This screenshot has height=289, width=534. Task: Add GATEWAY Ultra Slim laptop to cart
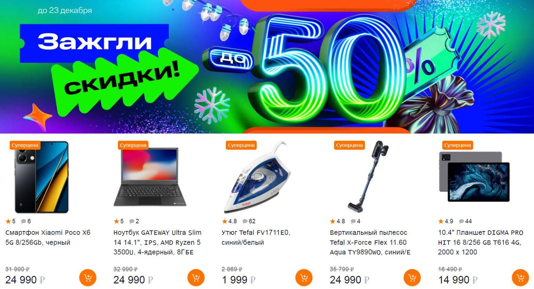point(196,278)
